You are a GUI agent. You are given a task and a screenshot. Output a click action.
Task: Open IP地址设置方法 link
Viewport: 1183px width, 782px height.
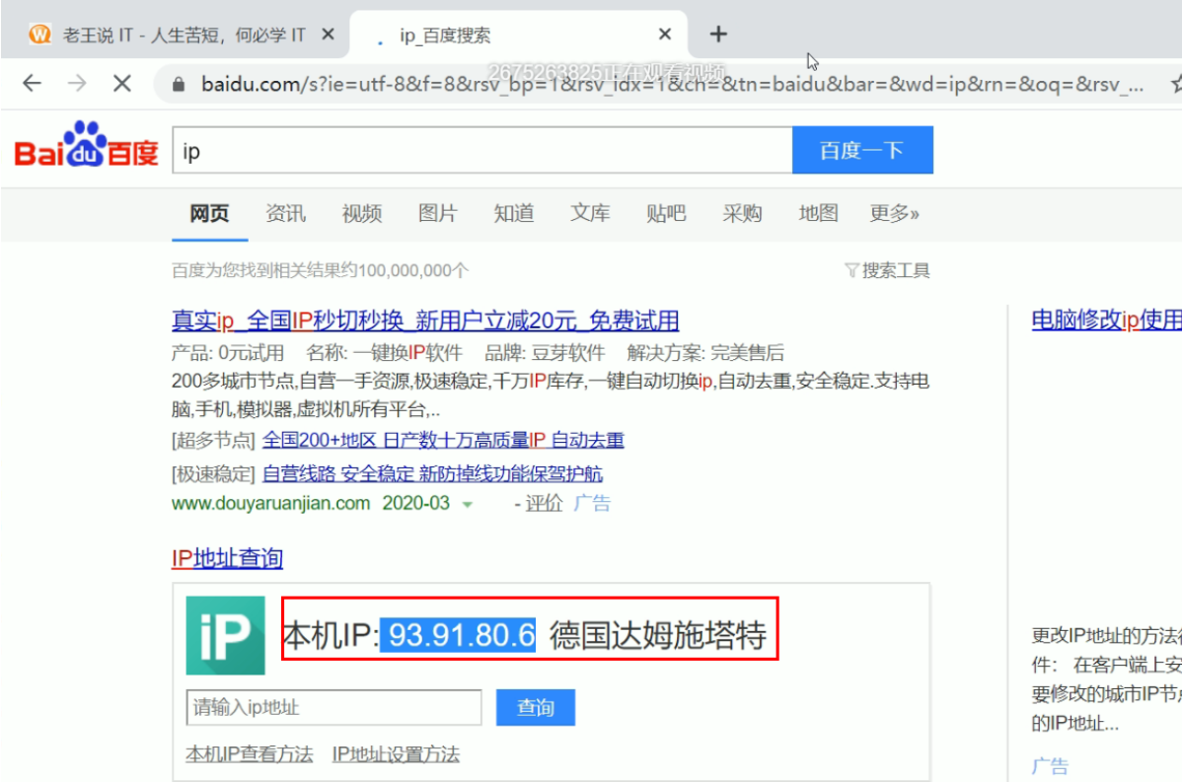point(396,754)
